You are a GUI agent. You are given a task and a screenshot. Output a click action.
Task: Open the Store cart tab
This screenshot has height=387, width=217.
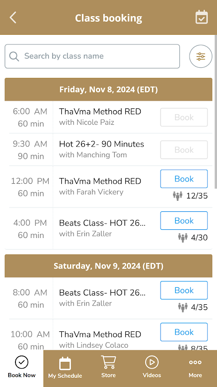point(108,367)
